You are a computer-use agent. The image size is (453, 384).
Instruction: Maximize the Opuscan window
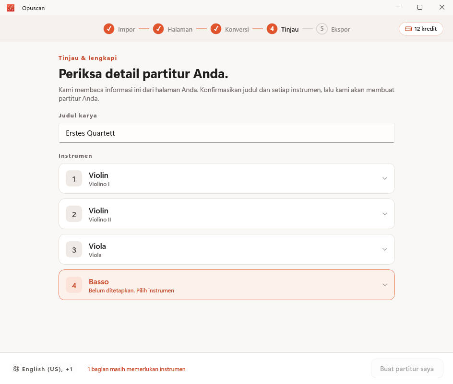420,7
